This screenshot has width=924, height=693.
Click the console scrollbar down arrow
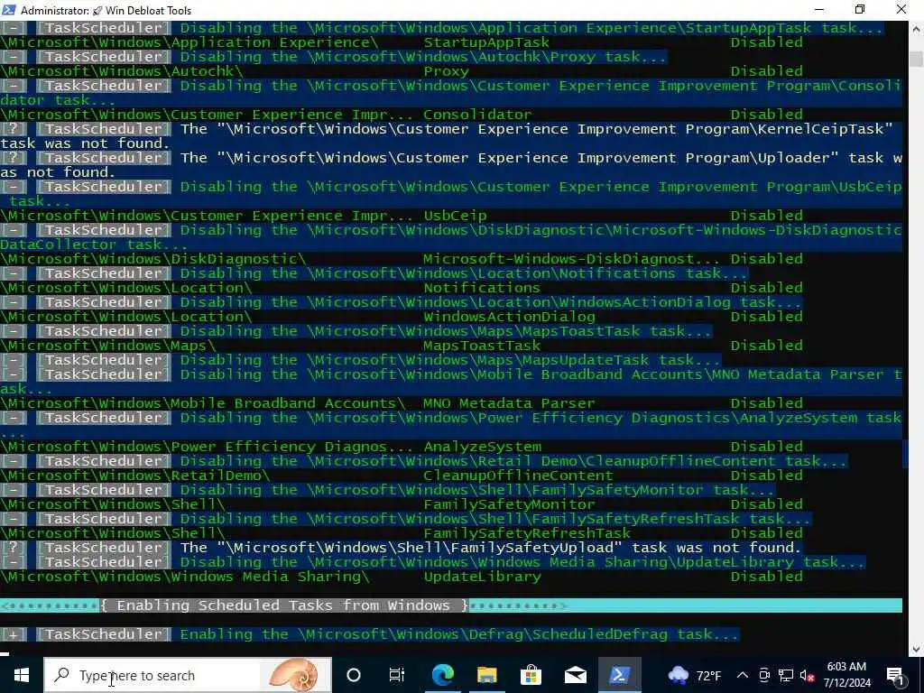point(916,650)
